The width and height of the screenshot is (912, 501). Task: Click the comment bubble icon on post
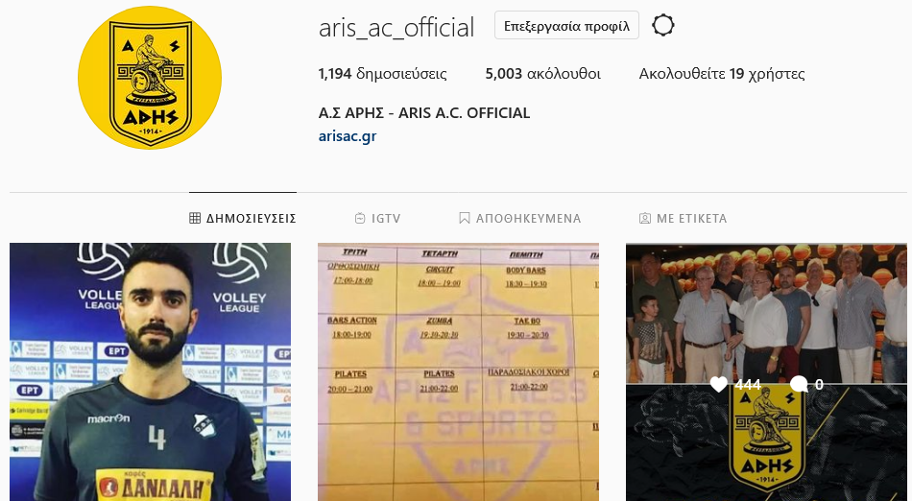click(799, 384)
